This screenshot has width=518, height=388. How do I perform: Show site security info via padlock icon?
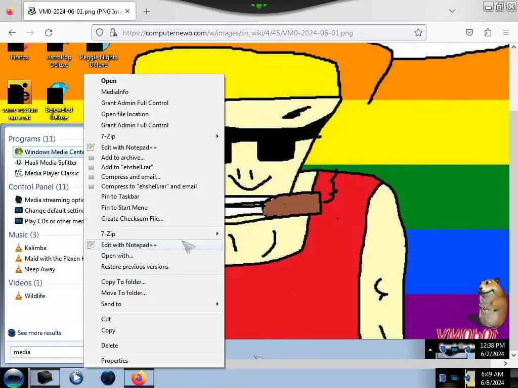[113, 32]
